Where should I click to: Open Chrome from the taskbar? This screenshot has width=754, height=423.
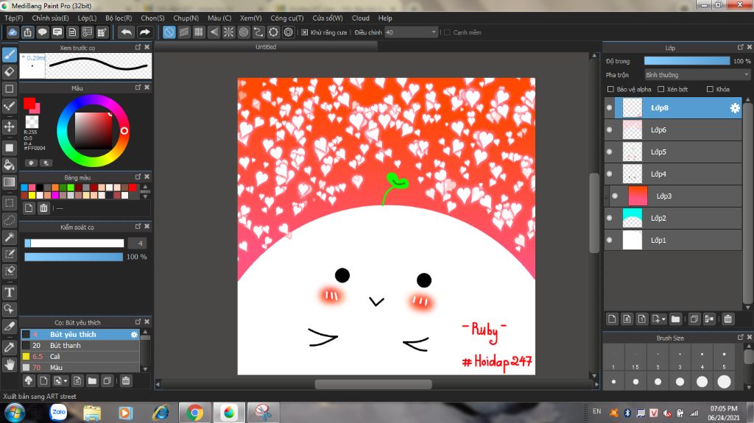coord(194,413)
